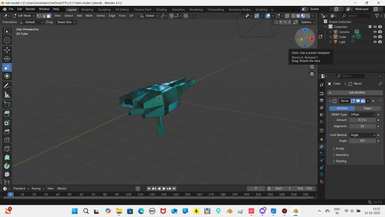The image size is (385, 217).
Task: Switch viewport to orthographic grid view
Action: click(x=312, y=74)
